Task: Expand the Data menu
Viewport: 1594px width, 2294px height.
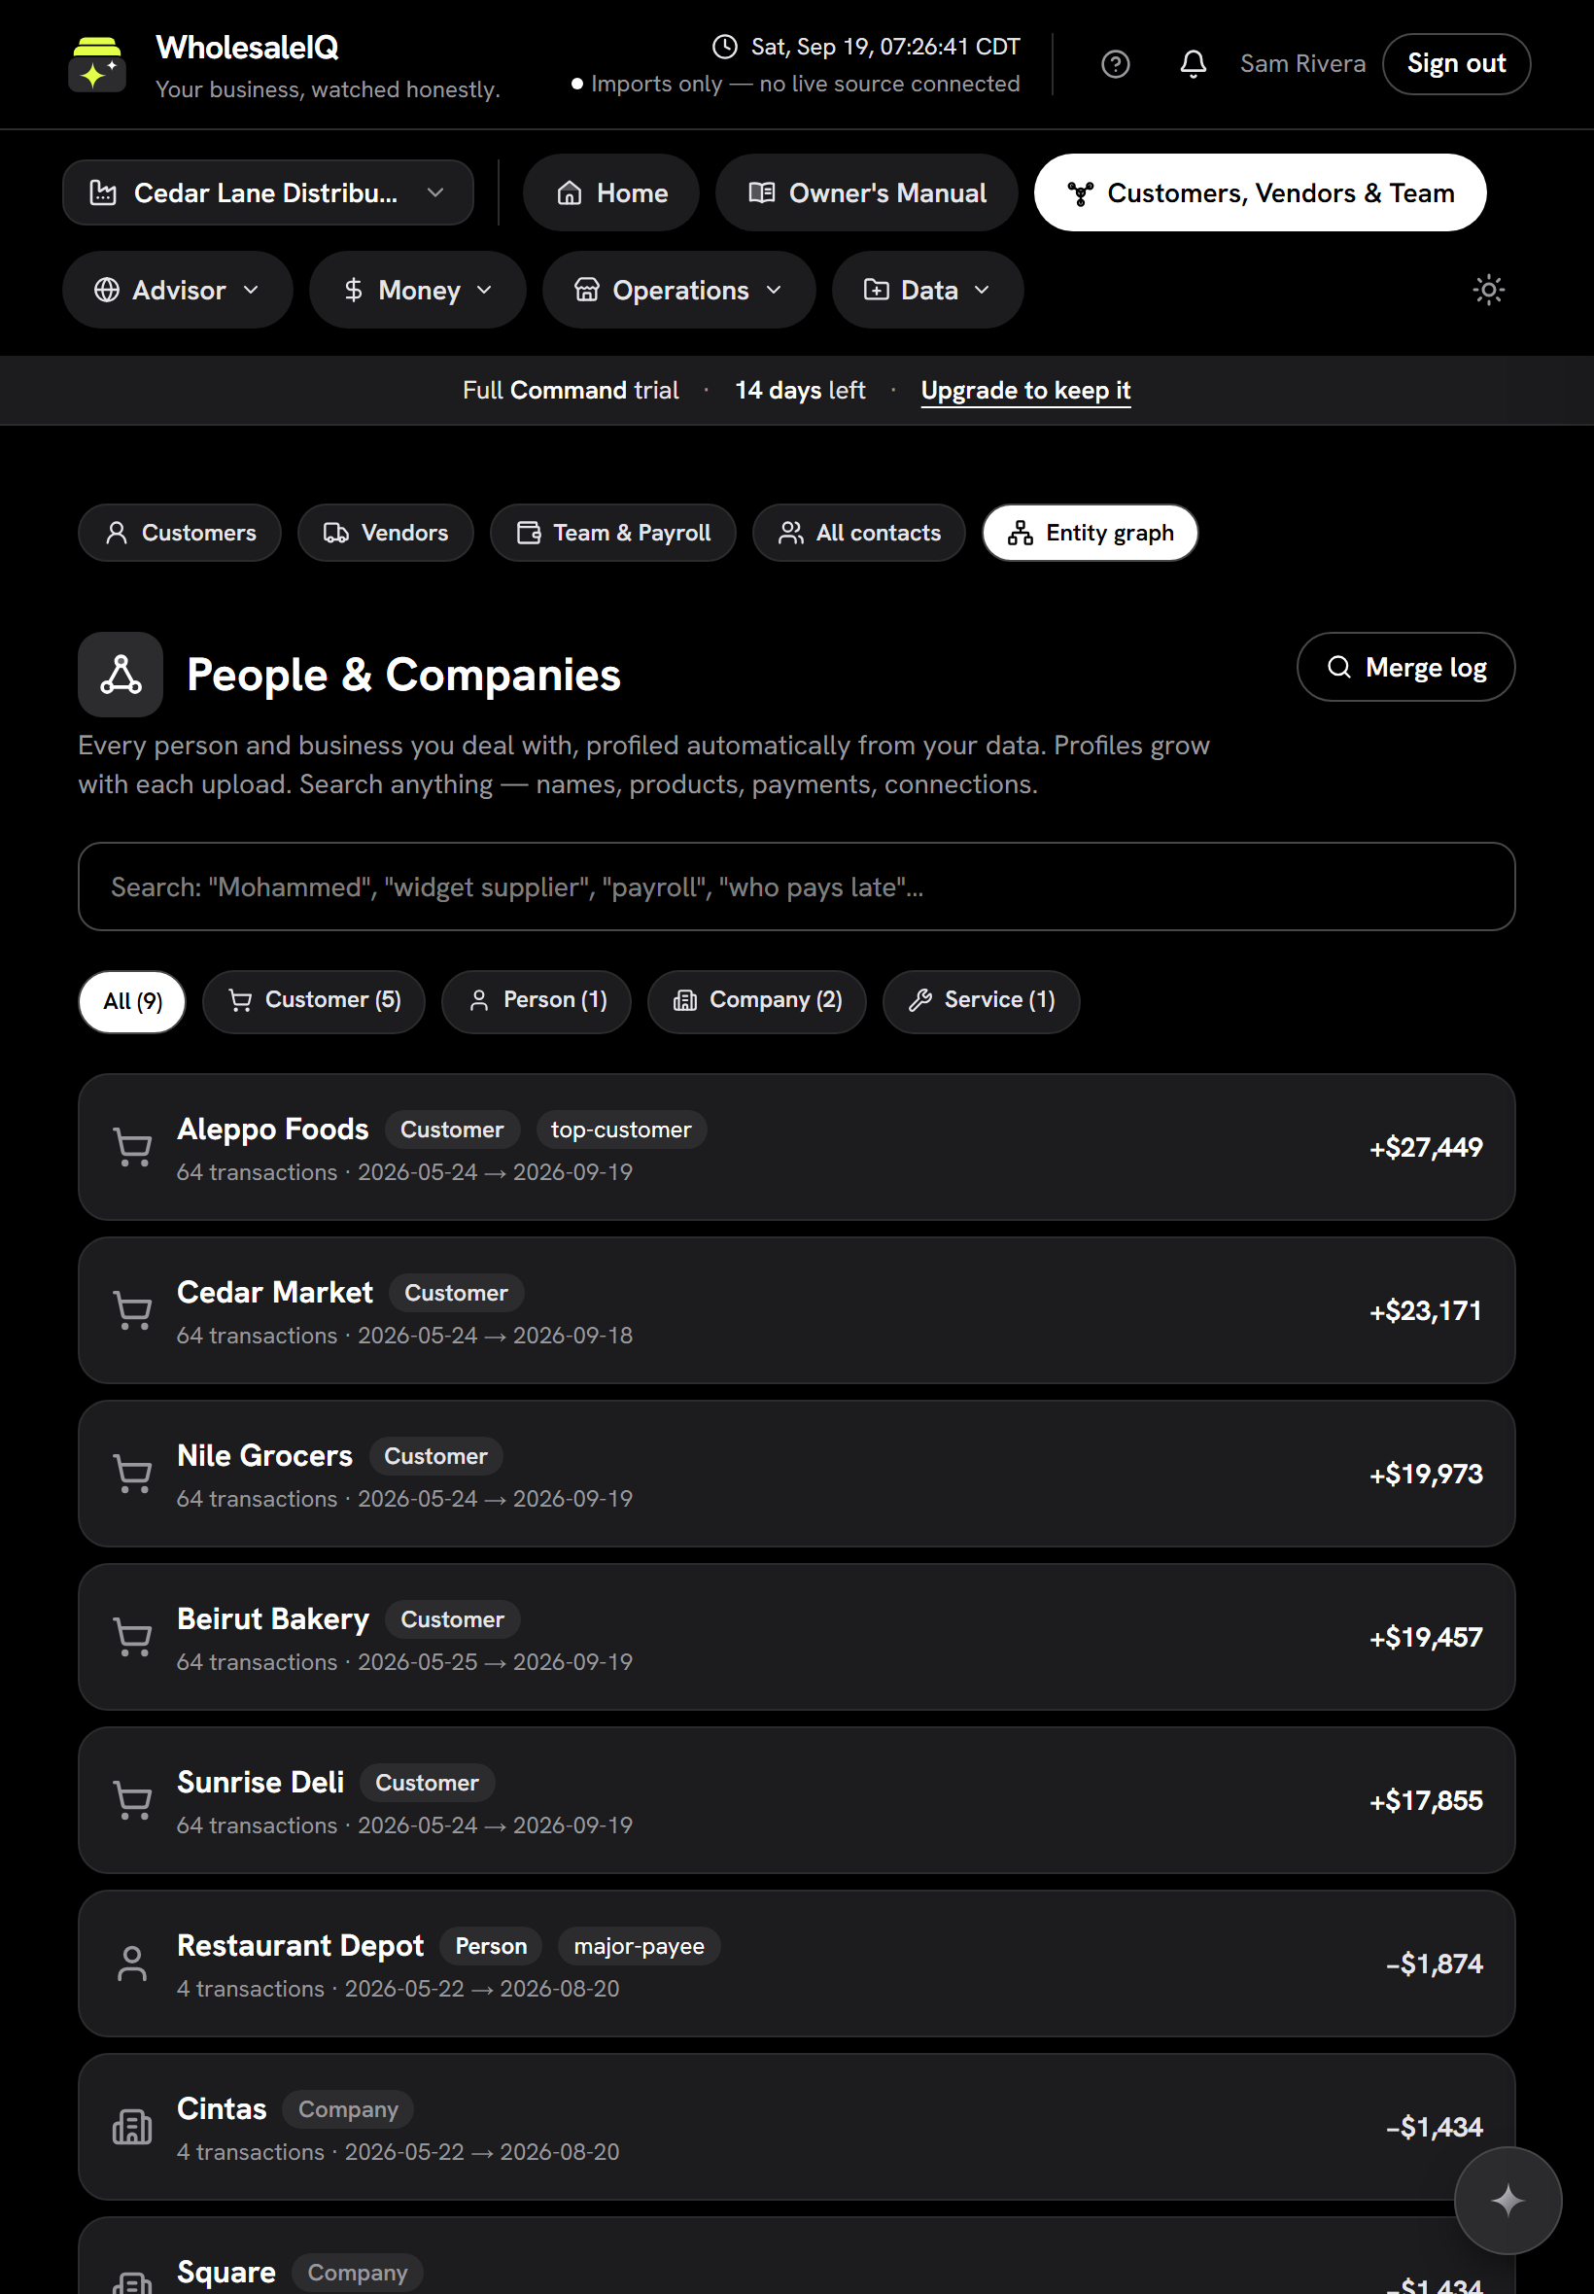Action: click(927, 290)
